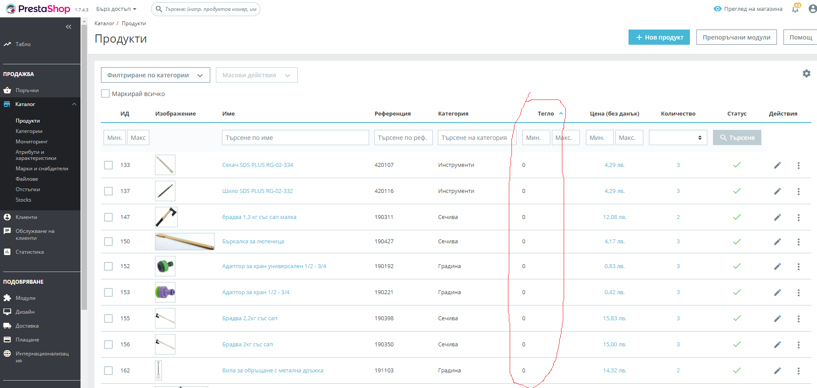Toggle status checkmark for product 147
Image resolution: width=817 pixels, height=388 pixels.
tap(737, 217)
